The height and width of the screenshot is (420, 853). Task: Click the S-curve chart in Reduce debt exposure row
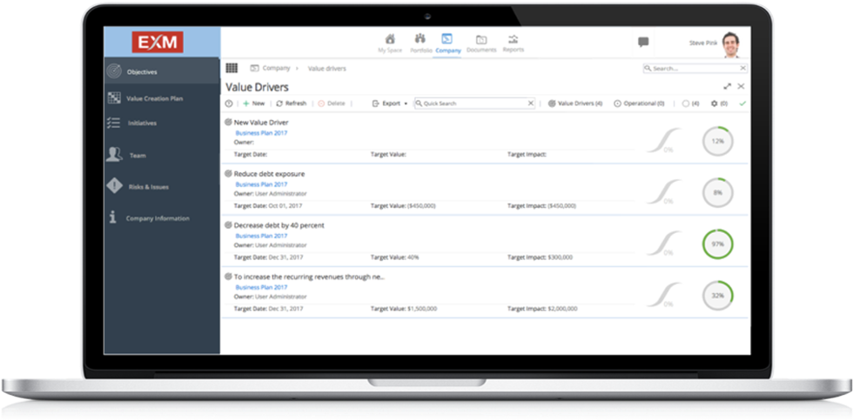click(x=663, y=192)
